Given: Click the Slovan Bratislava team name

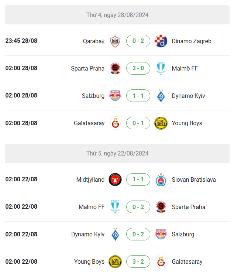Looking at the screenshot, I should [x=194, y=179].
